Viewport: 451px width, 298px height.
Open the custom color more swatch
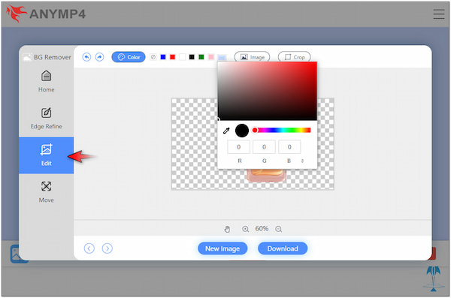coord(222,58)
